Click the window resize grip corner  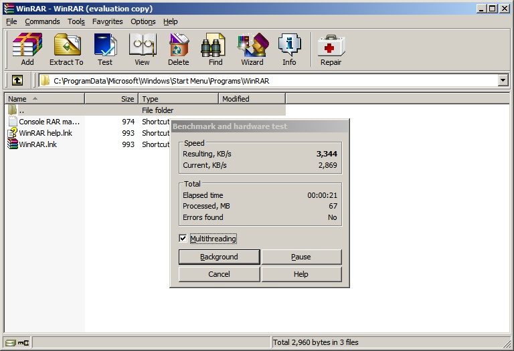pyautogui.click(x=507, y=344)
